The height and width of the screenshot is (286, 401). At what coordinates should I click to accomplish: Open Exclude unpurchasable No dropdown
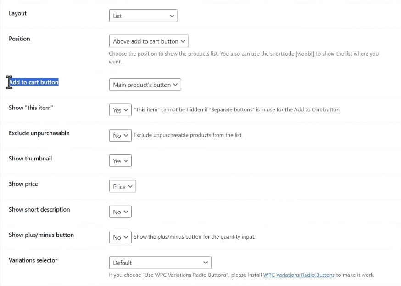coord(120,135)
